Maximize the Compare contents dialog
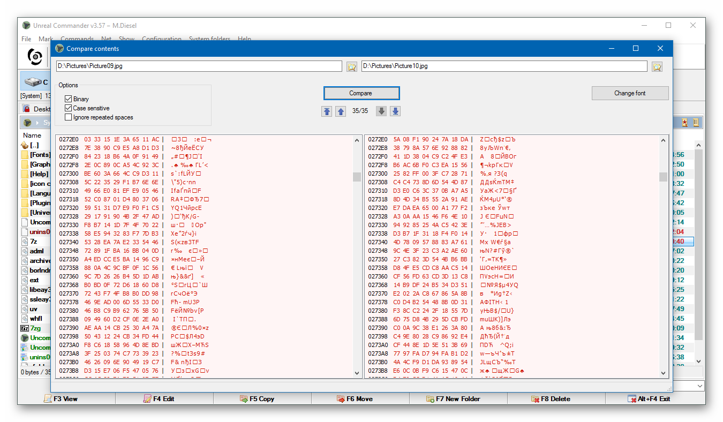This screenshot has width=723, height=422. pos(636,48)
